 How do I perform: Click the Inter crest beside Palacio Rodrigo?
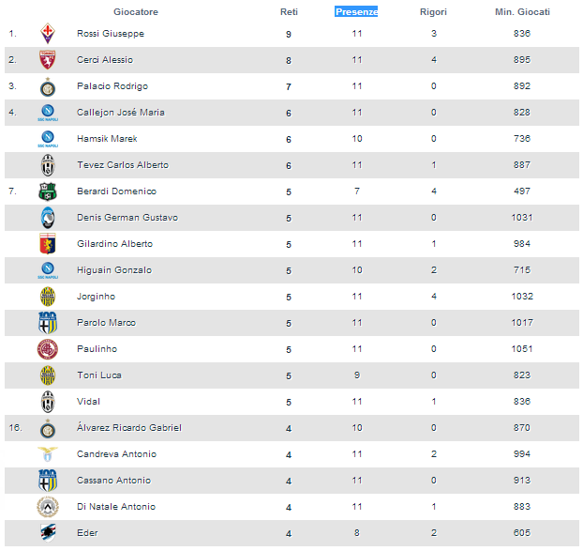point(47,86)
